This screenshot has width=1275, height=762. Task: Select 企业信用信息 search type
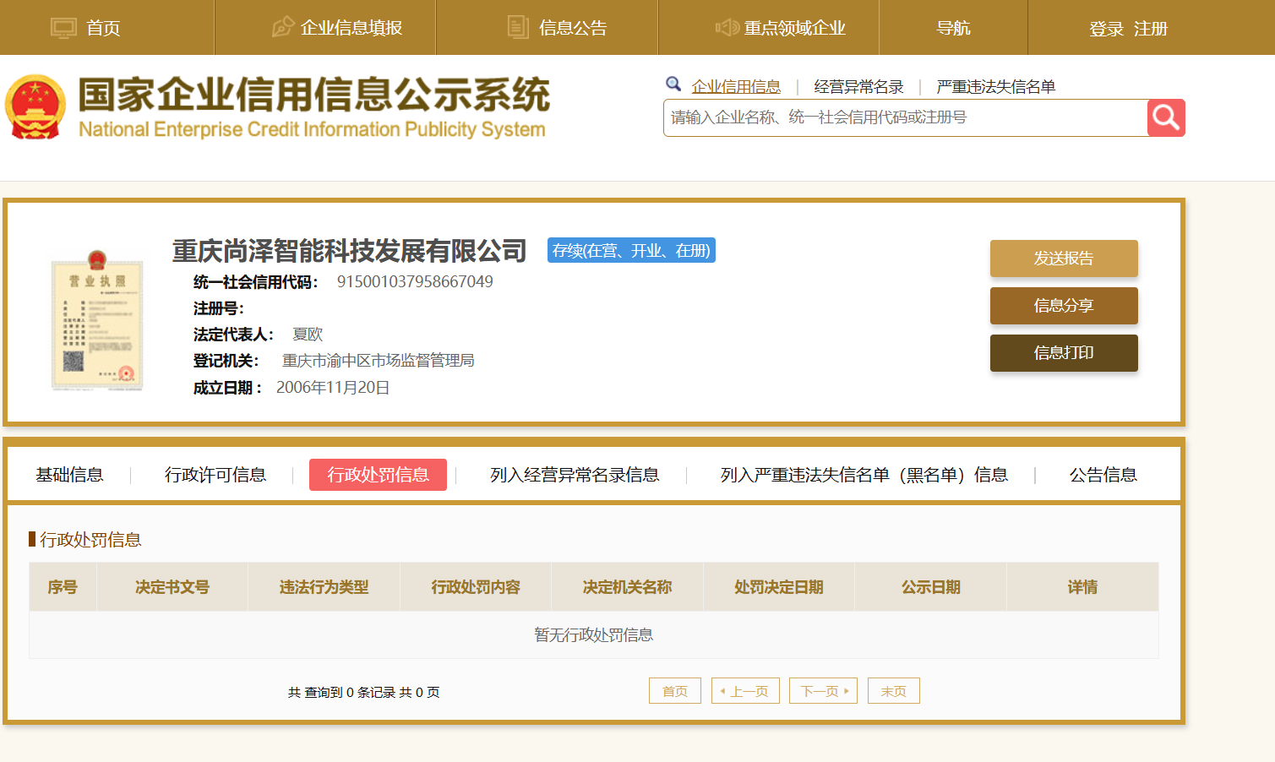(736, 86)
